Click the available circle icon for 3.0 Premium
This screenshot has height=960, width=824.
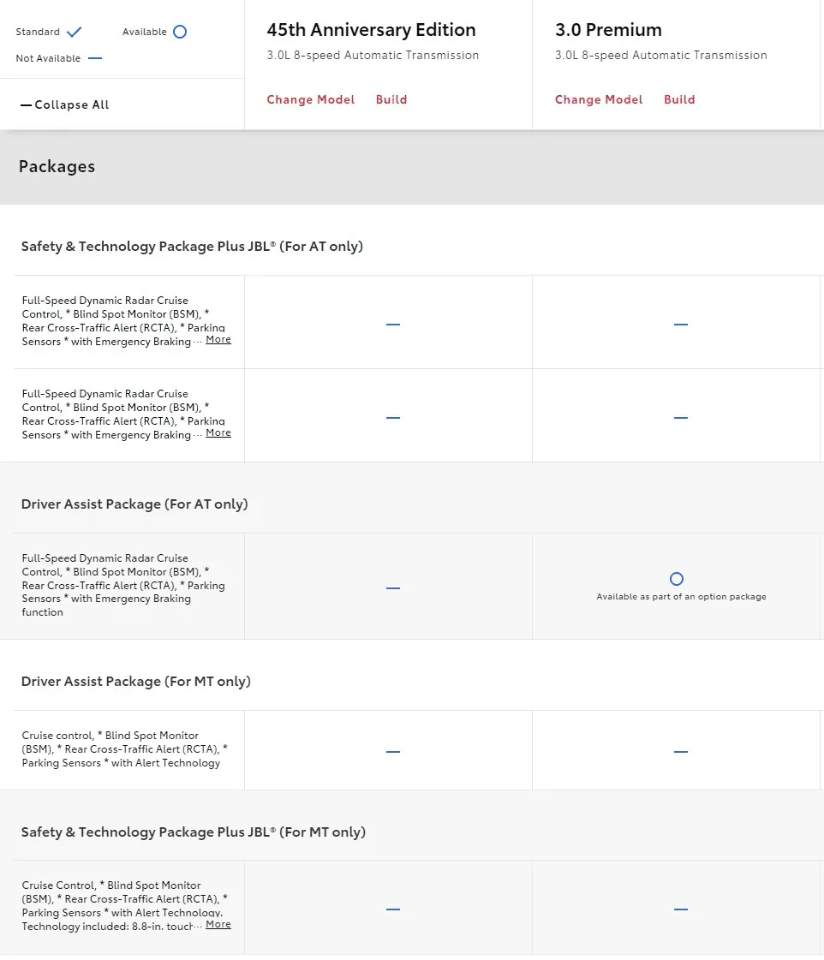click(677, 579)
